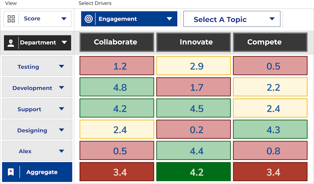Screen dimensions: 314x184
Task: Click the green Aggregate Innovate 4.2 cell
Action: click(193, 172)
